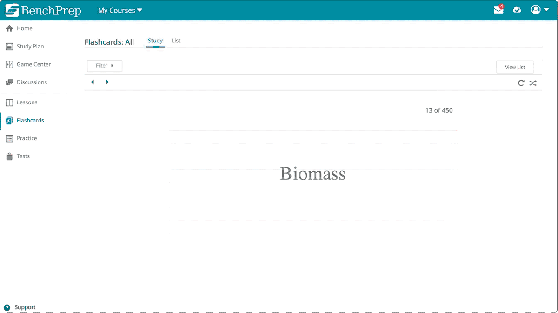Open Study Plan from sidebar
The image size is (558, 313).
tap(30, 47)
